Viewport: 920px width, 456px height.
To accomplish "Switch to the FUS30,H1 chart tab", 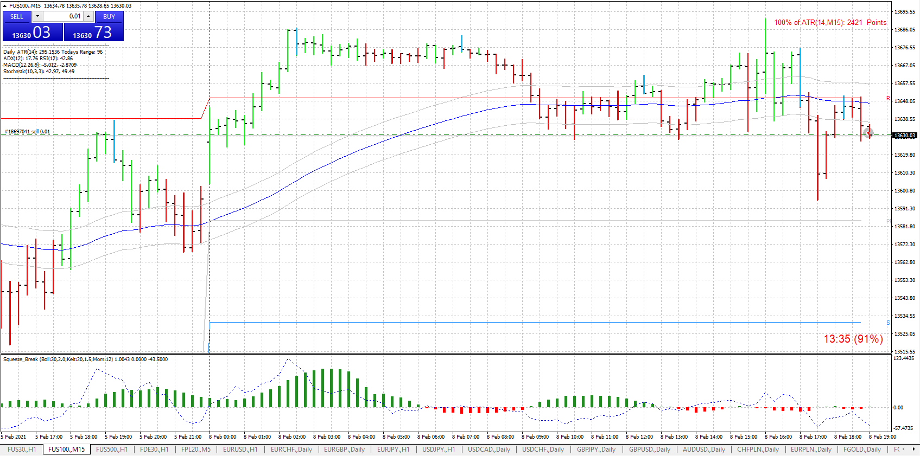I will coord(22,449).
